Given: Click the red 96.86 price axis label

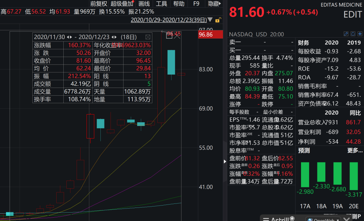Looking at the screenshot, I should [211, 35].
